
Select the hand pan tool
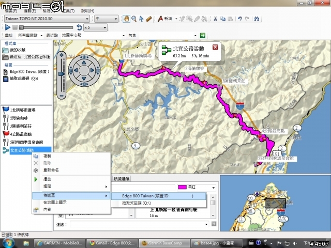126,19
